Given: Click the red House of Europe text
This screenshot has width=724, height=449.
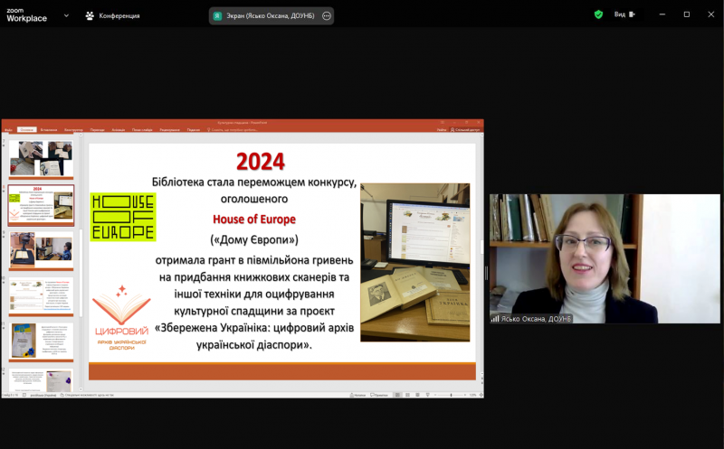Looking at the screenshot, I should (254, 220).
